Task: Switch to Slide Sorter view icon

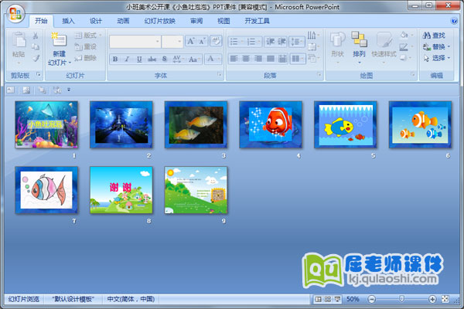Action: tap(328, 299)
